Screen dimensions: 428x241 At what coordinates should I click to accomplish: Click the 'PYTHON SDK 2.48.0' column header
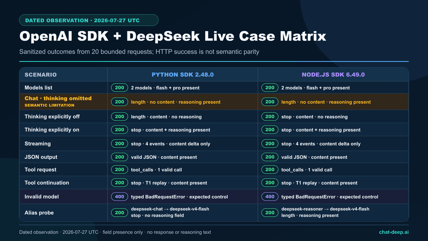[x=183, y=75]
